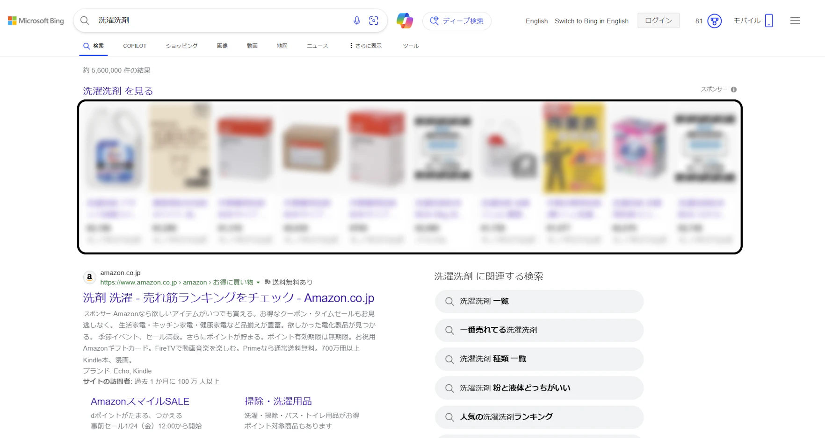Switch to the 画像 tab
825x438 pixels.
point(222,46)
